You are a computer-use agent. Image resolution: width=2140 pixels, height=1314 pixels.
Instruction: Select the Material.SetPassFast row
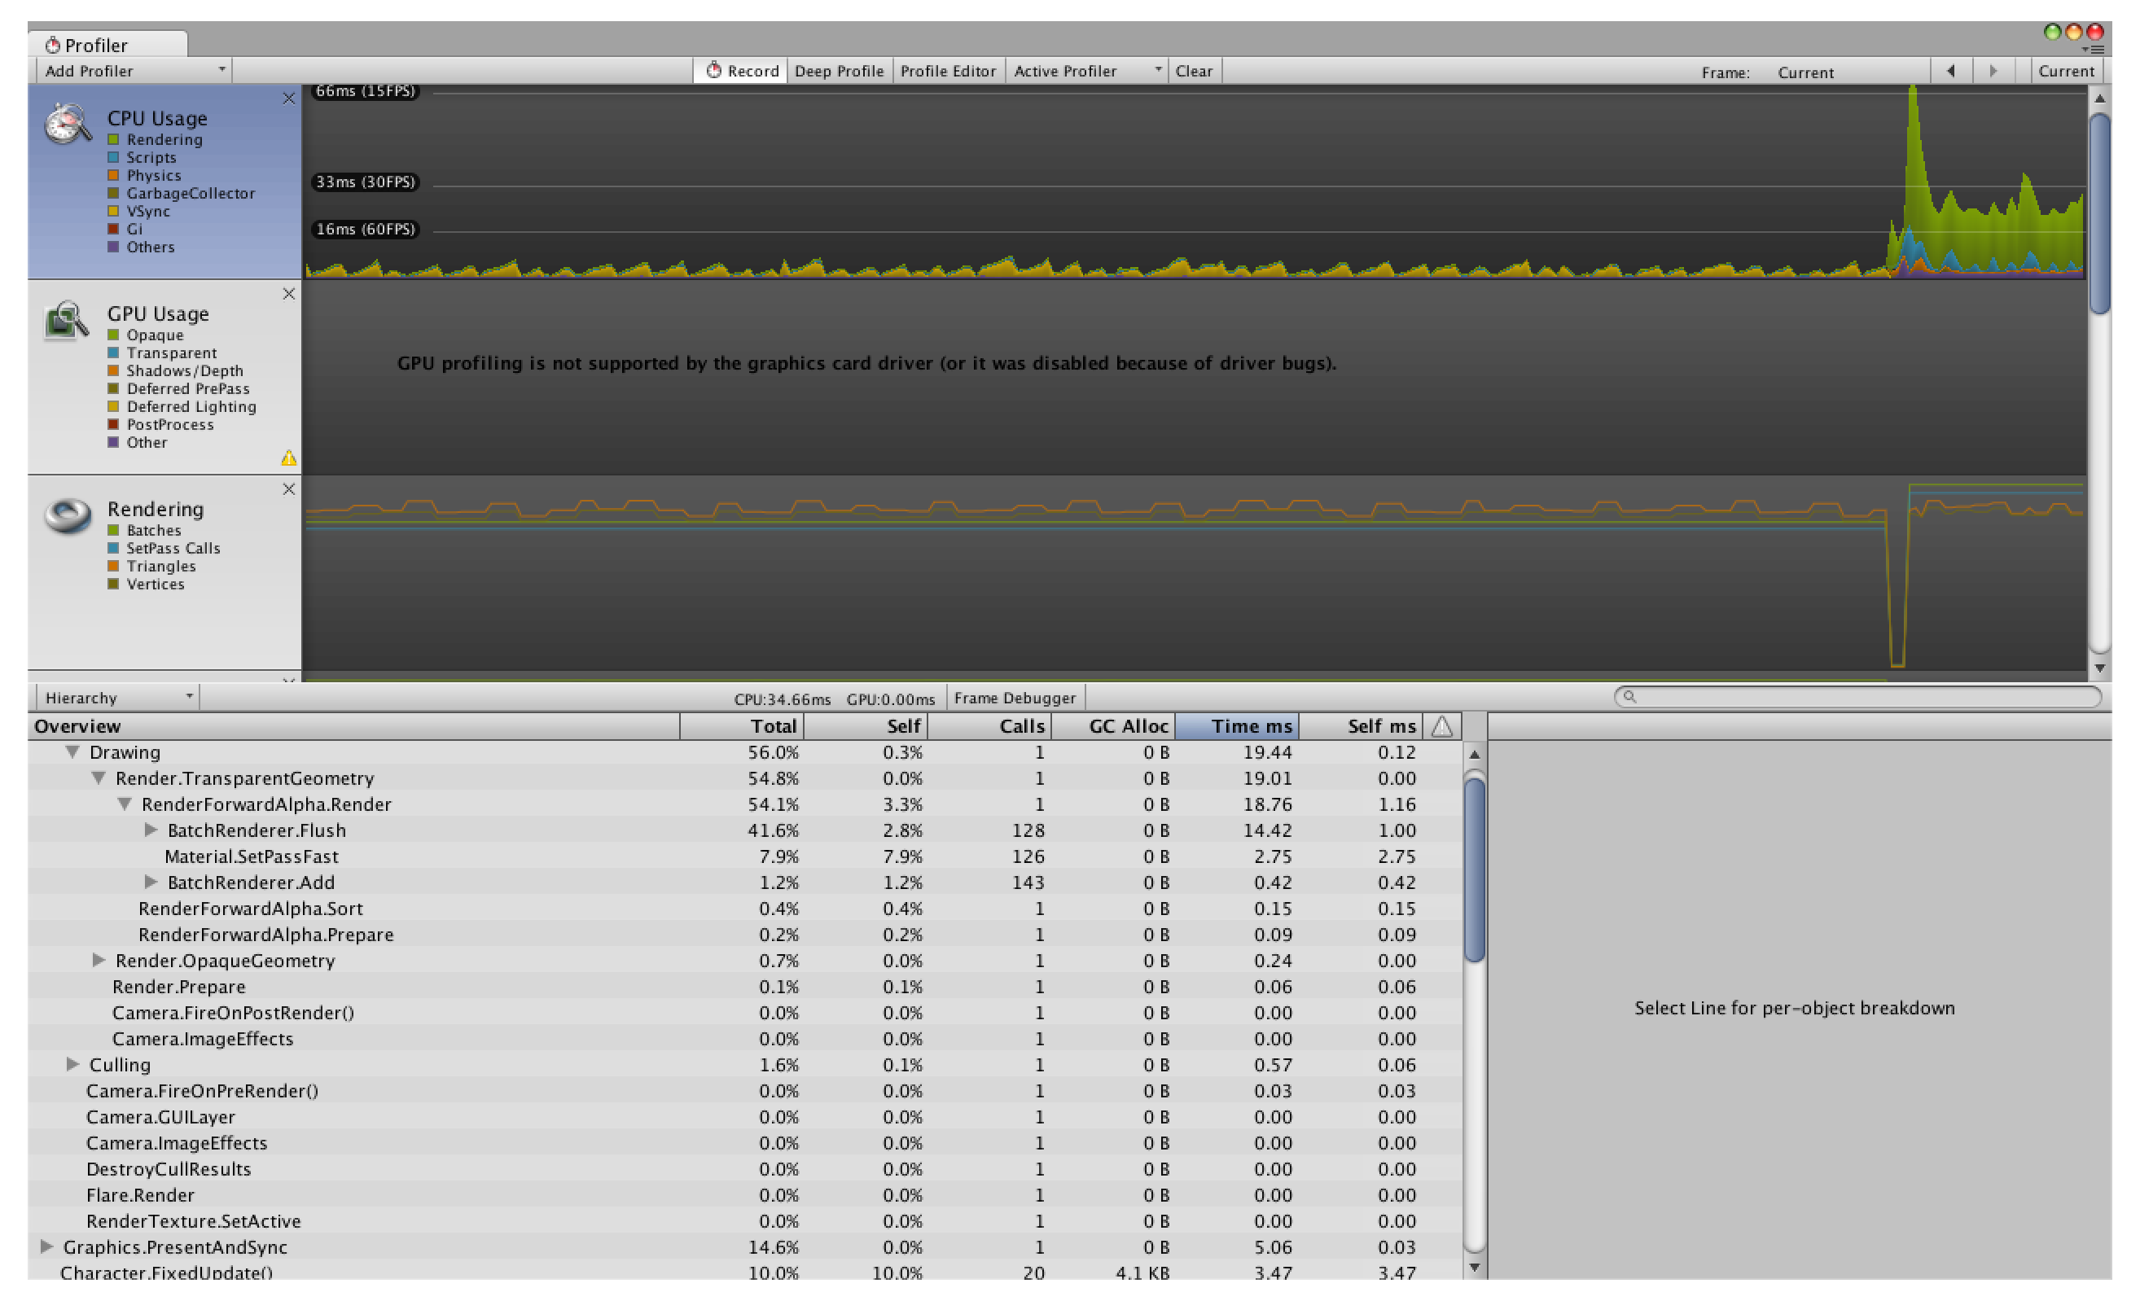click(x=746, y=856)
